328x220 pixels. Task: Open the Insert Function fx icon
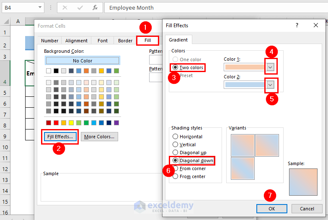tap(95, 8)
